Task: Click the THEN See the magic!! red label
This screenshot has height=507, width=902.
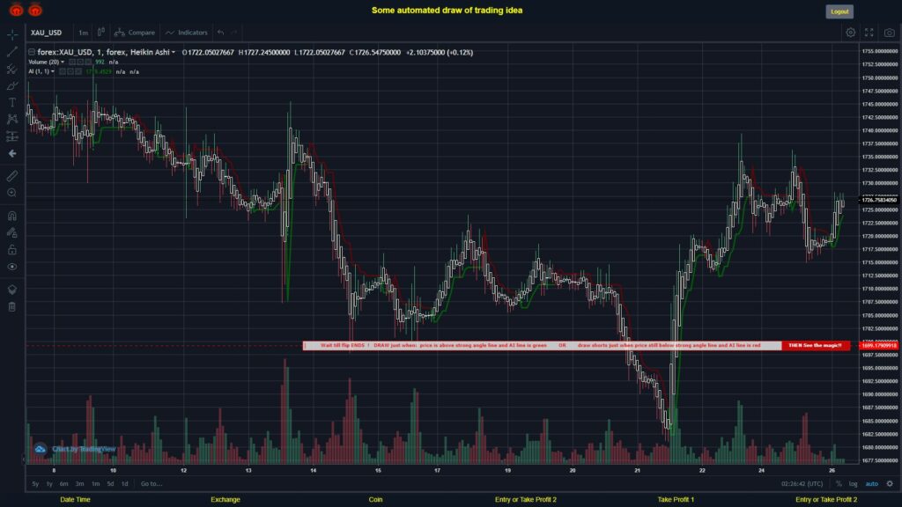Action: [x=815, y=345]
